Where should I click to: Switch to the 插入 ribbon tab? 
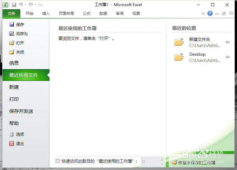click(46, 14)
